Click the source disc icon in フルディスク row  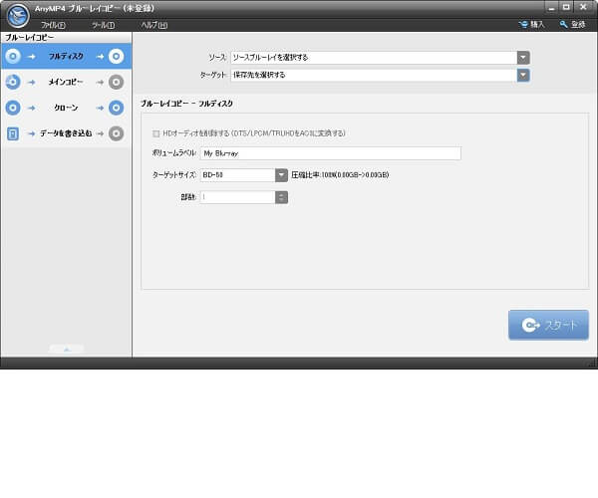pos(13,57)
